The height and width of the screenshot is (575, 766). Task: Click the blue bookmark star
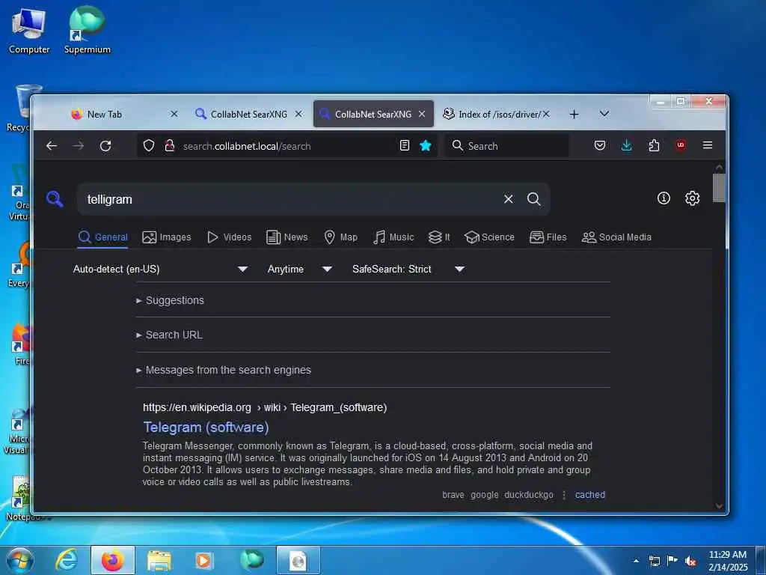pos(426,145)
